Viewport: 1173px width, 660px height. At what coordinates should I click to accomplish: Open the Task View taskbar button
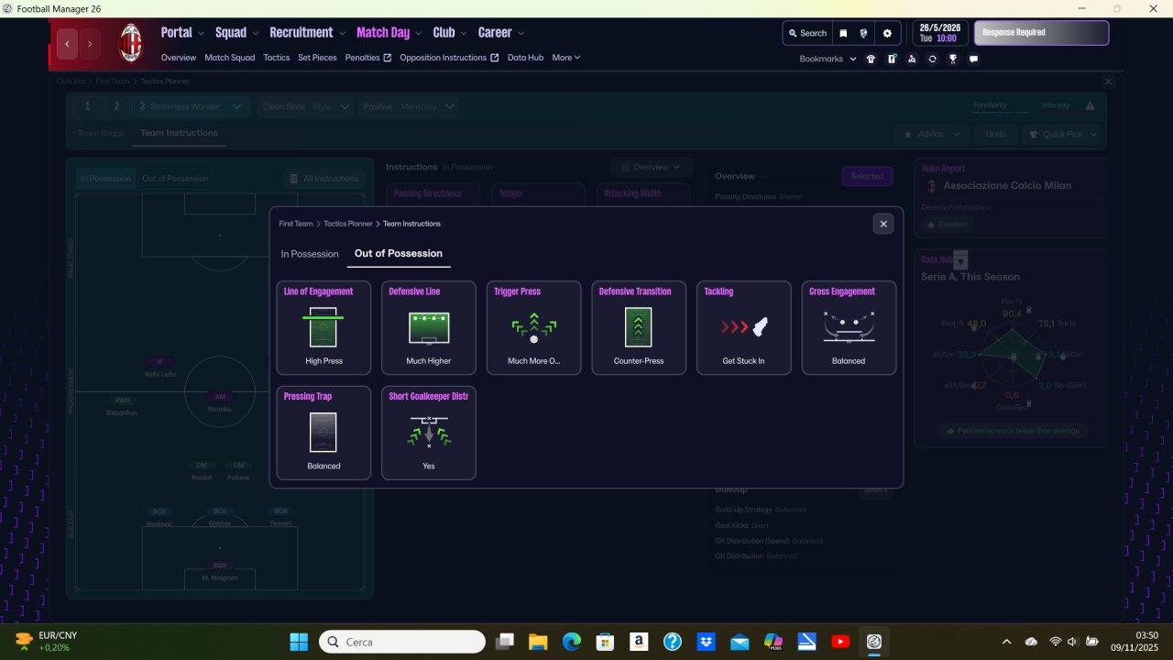tap(504, 642)
